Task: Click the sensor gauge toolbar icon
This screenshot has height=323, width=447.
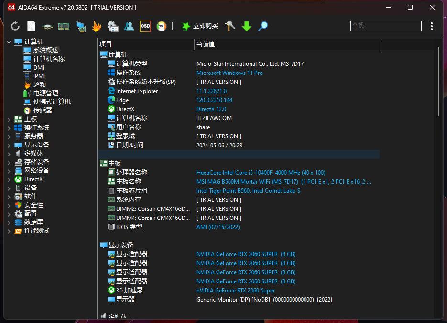Action: [162, 26]
